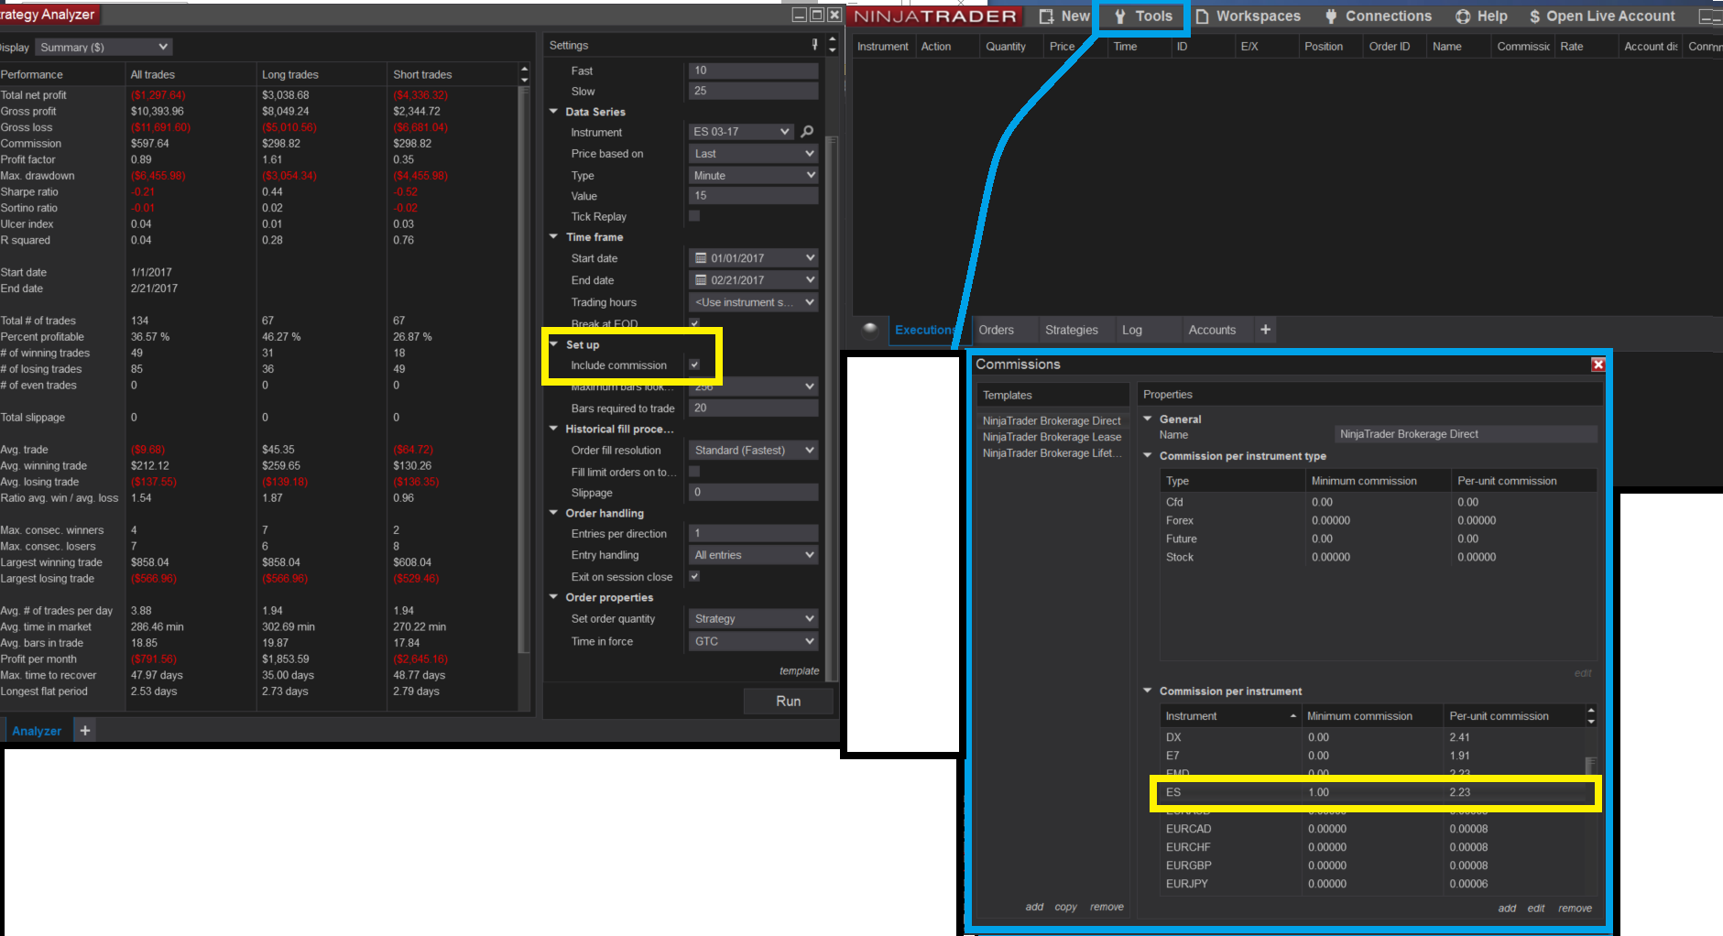Click the Slippage input field
1723x936 pixels.
click(753, 493)
